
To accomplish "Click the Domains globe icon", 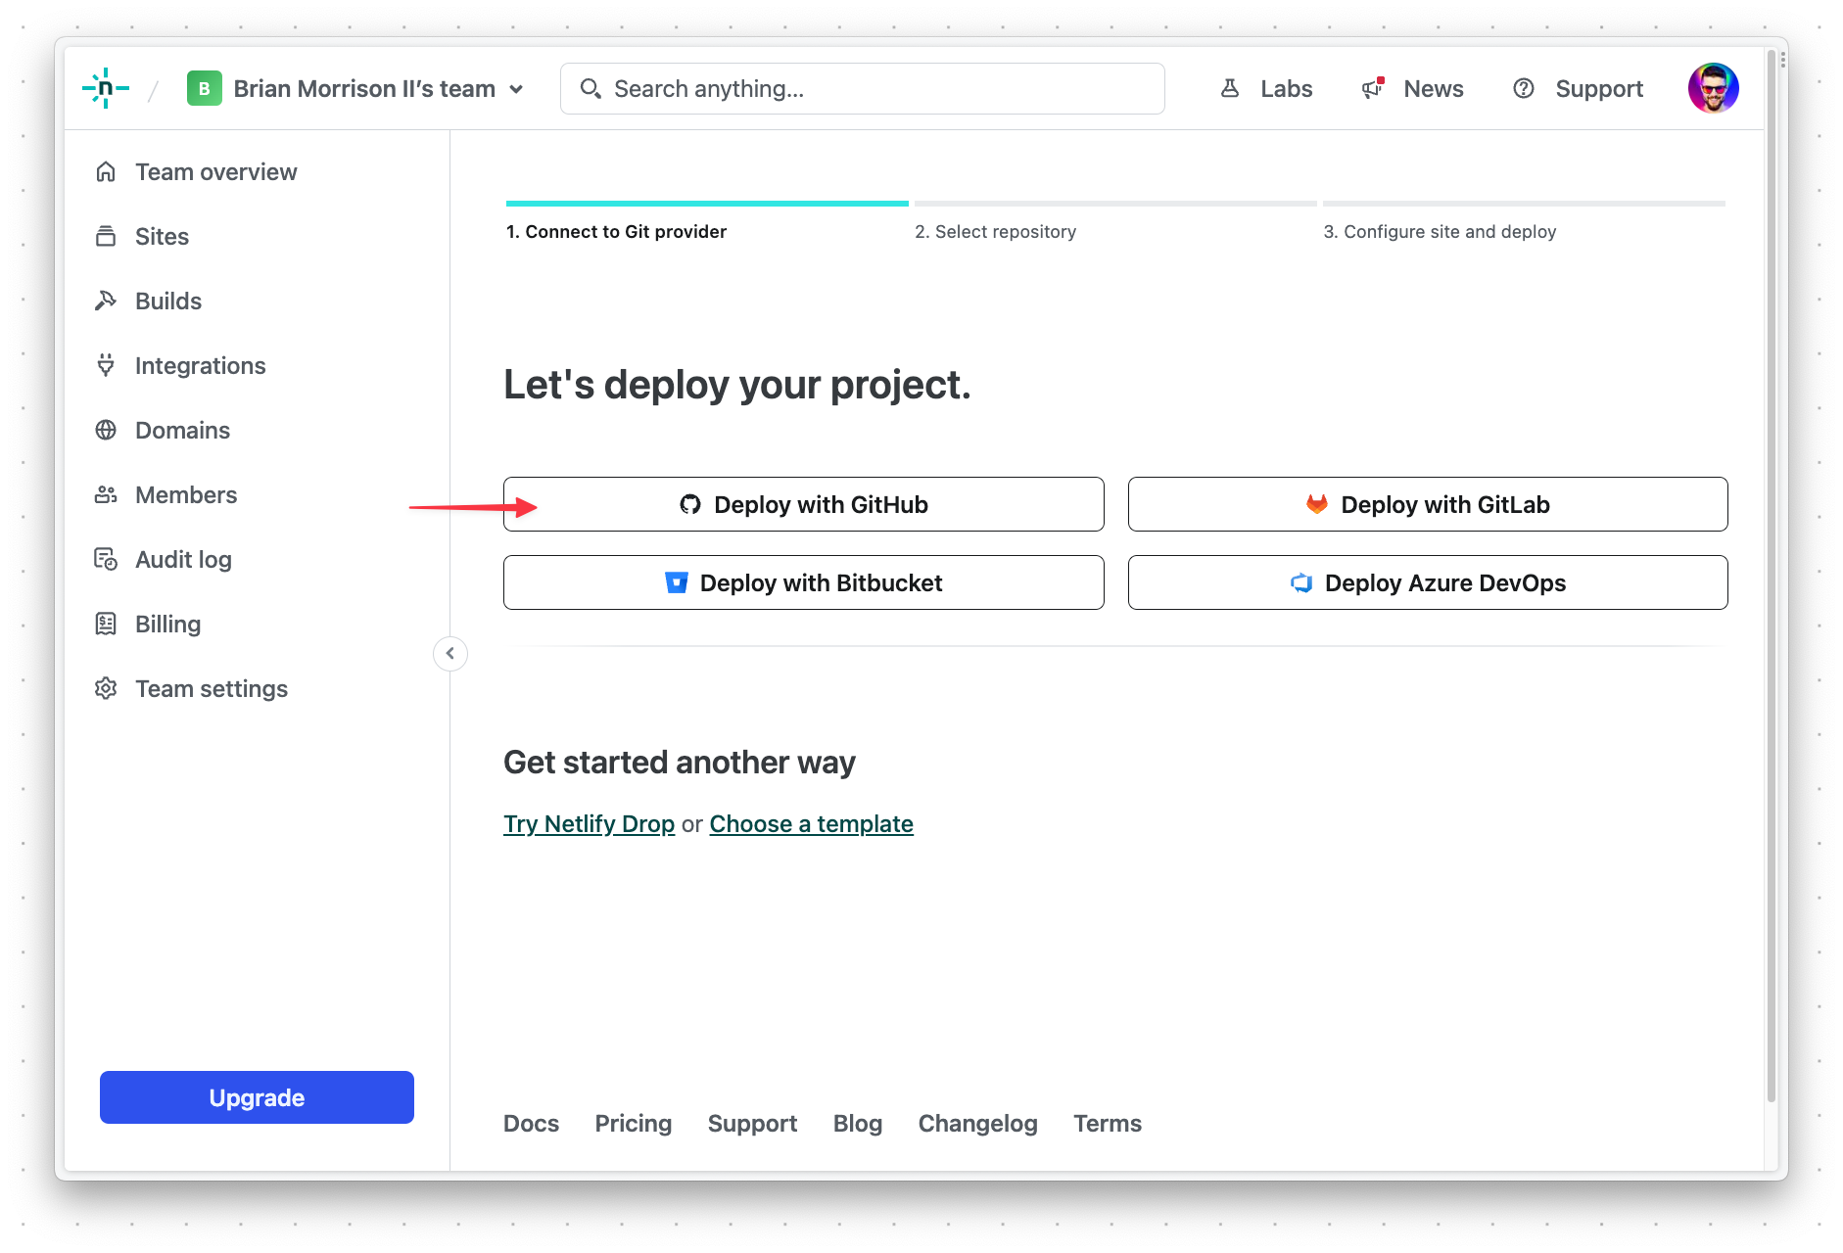I will point(106,430).
